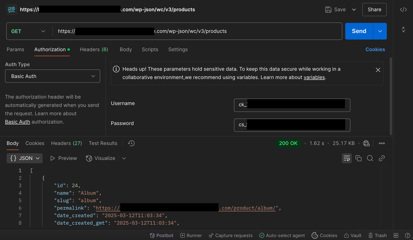
Task: Open Capture requests
Action: click(230, 235)
